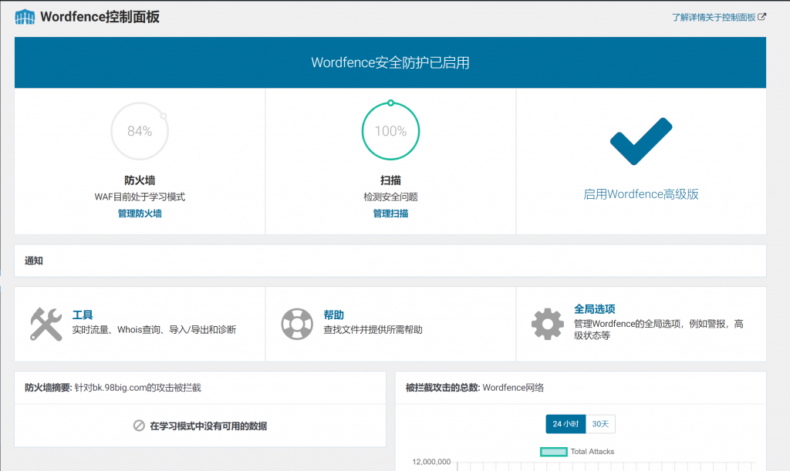Click the gear global options icon
This screenshot has width=790, height=471.
(x=548, y=324)
